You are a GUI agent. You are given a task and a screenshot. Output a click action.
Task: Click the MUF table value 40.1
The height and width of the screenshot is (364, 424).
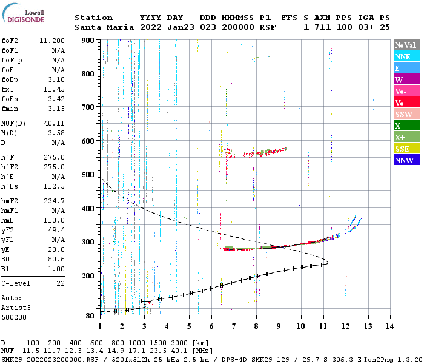click(x=179, y=351)
